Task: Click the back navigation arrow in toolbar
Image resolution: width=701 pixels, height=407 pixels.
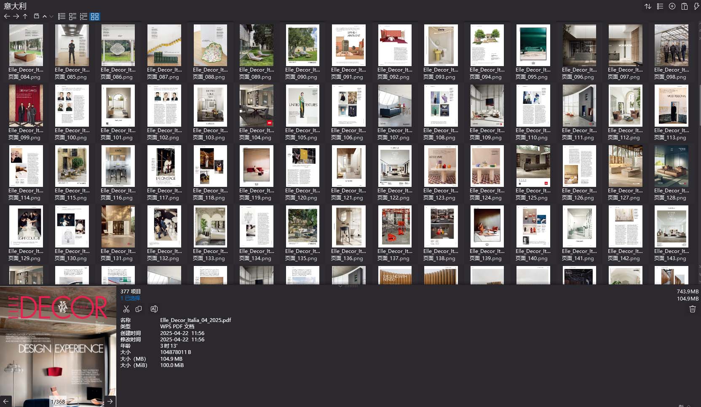Action: coord(7,16)
